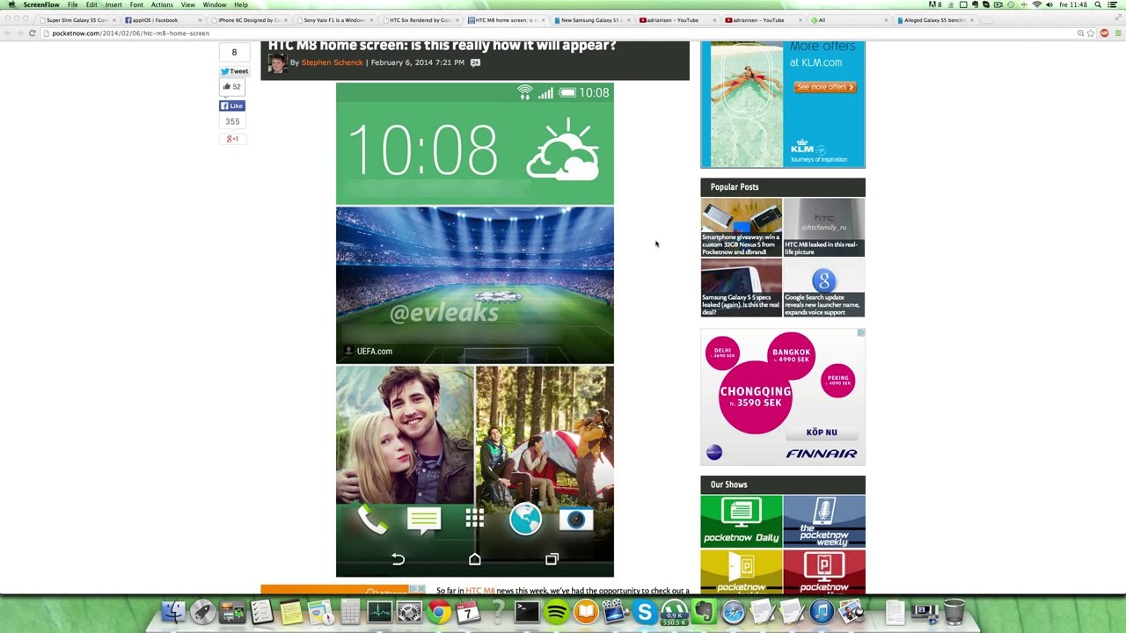Open Stickies yellow notes in dock
Image resolution: width=1126 pixels, height=633 pixels.
(x=291, y=611)
